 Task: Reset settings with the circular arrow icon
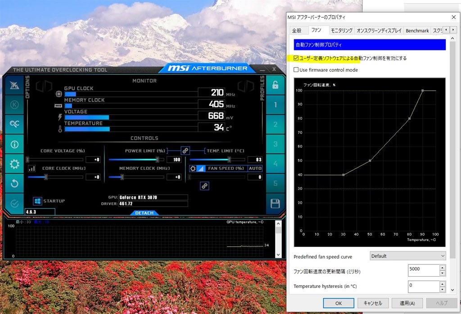pos(14,183)
